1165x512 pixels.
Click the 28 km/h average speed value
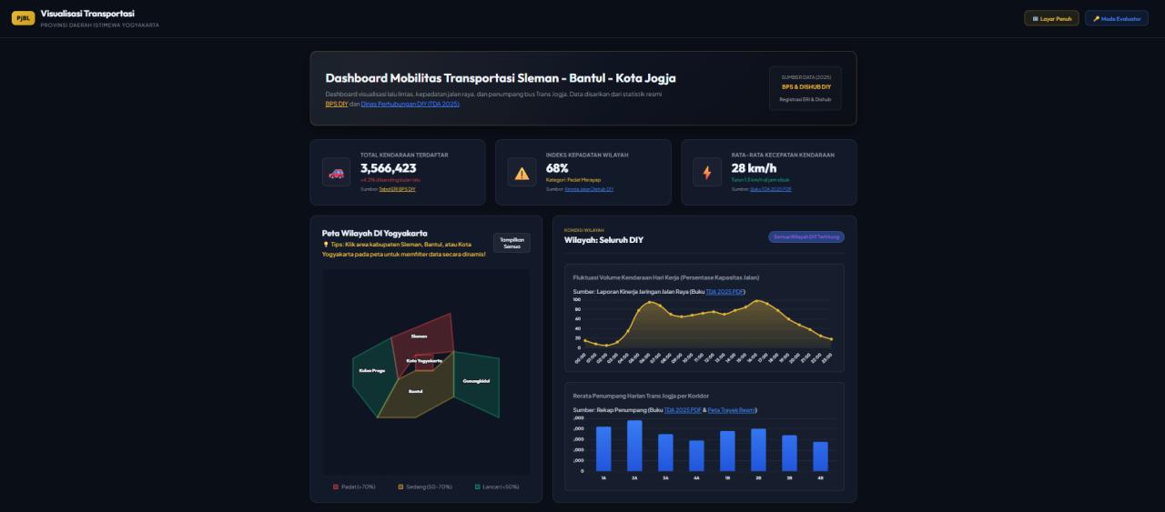(x=755, y=168)
